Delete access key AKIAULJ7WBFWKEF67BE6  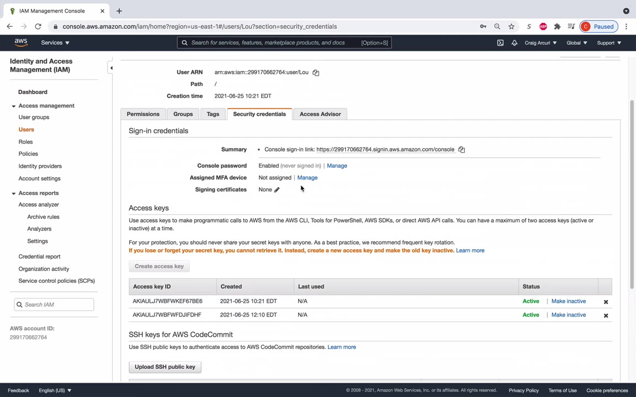coord(606,302)
